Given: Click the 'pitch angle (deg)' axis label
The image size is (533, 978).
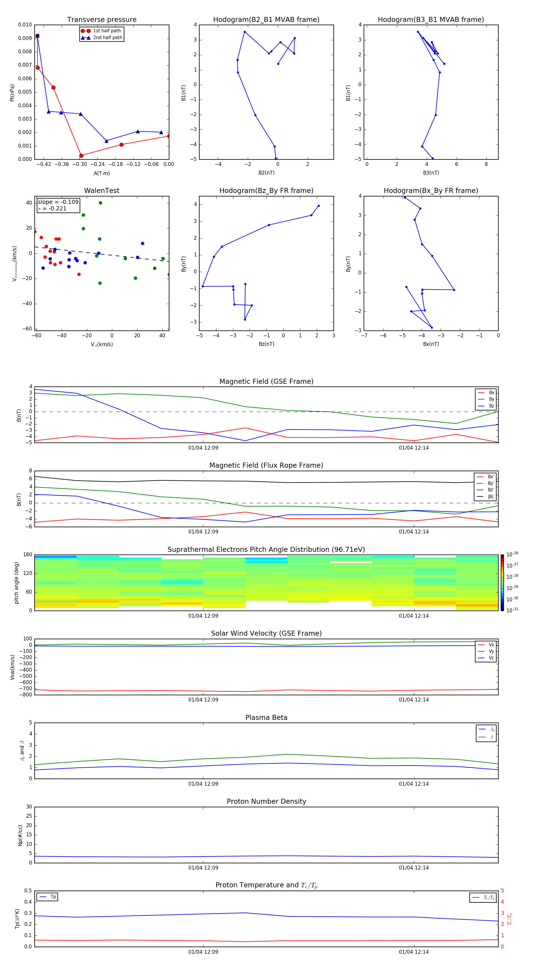Looking at the screenshot, I should tap(16, 583).
